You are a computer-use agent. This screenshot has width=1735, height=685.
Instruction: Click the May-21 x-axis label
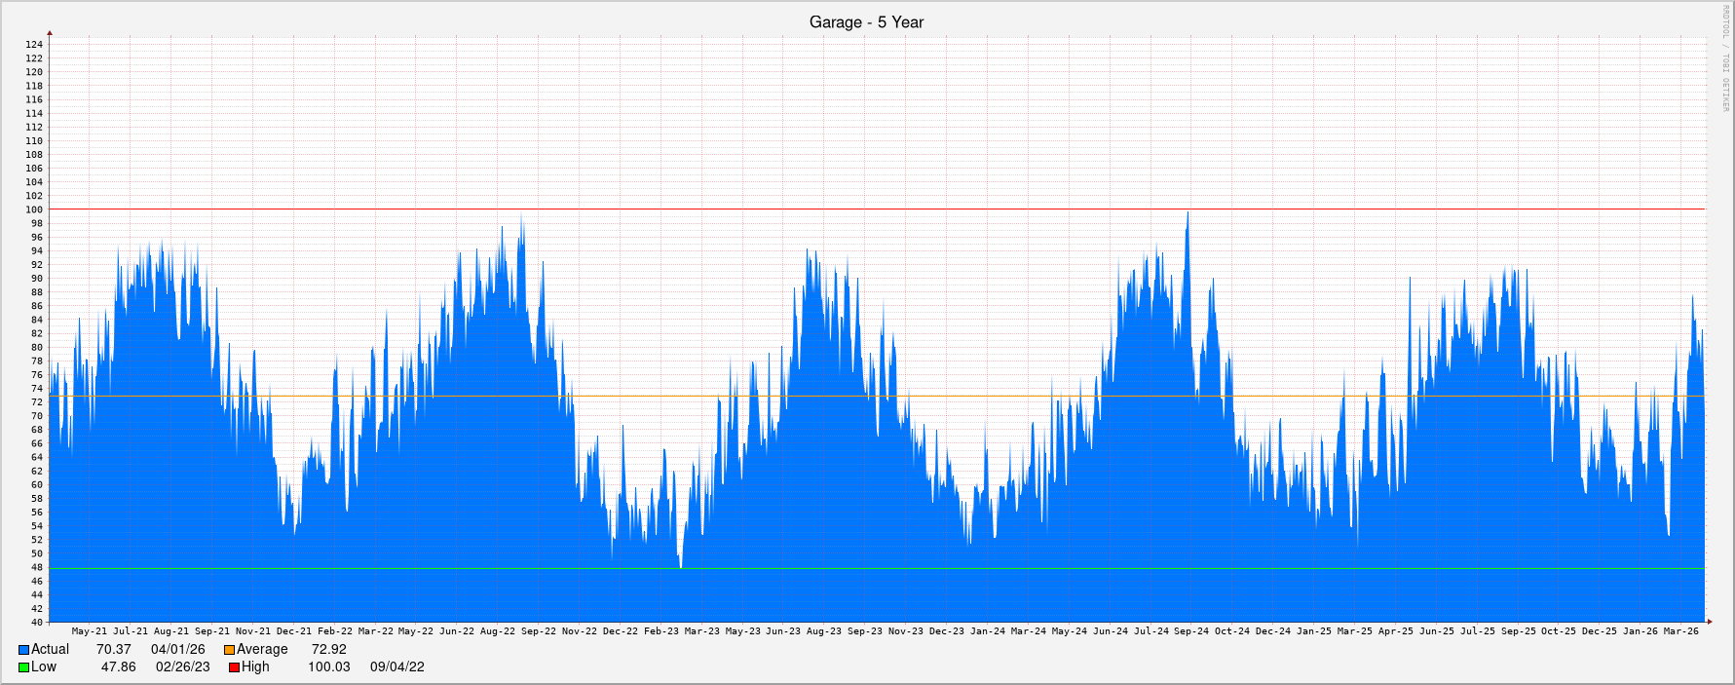click(x=90, y=631)
